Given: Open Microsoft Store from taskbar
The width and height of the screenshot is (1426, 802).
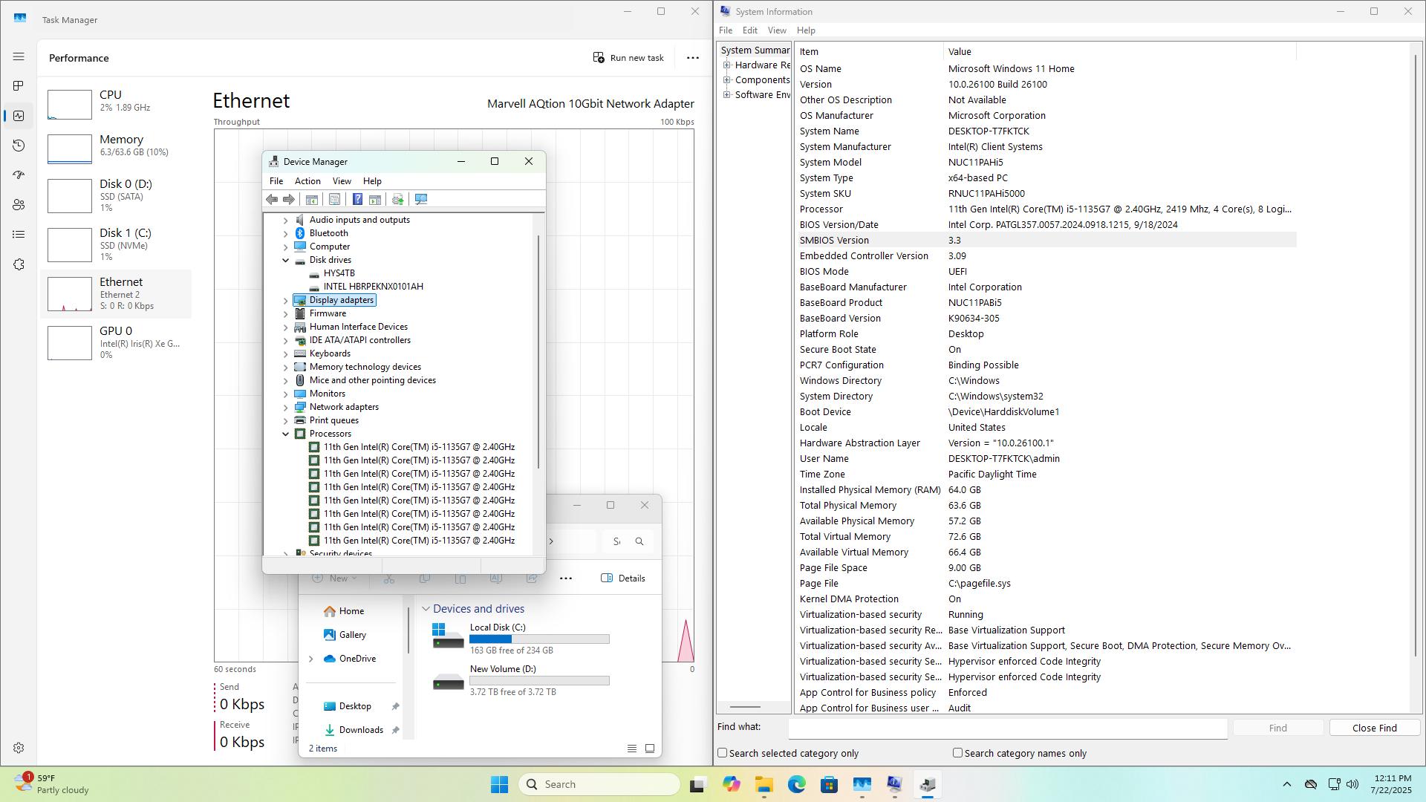Looking at the screenshot, I should tap(830, 784).
